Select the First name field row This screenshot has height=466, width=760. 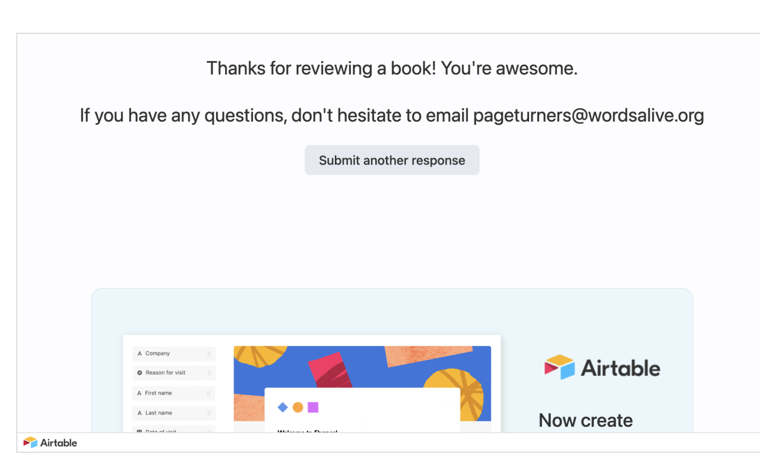pyautogui.click(x=174, y=393)
